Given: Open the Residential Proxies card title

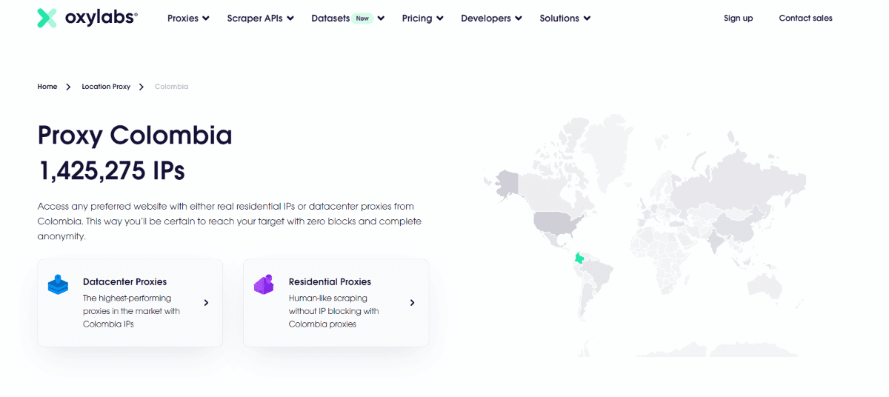Looking at the screenshot, I should click(330, 281).
